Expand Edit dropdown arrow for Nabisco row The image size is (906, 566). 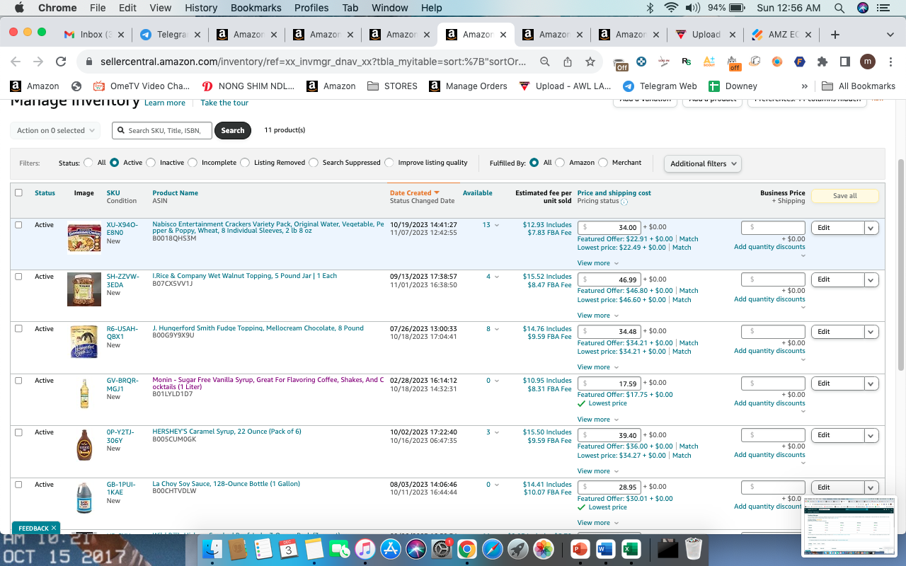click(871, 228)
